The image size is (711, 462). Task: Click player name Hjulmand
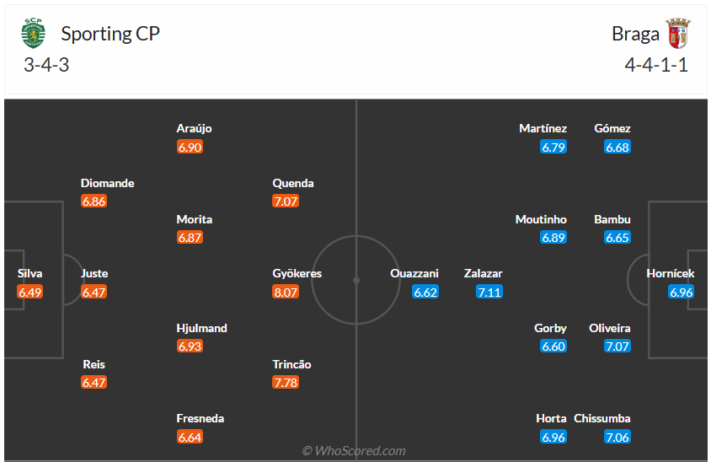201,328
